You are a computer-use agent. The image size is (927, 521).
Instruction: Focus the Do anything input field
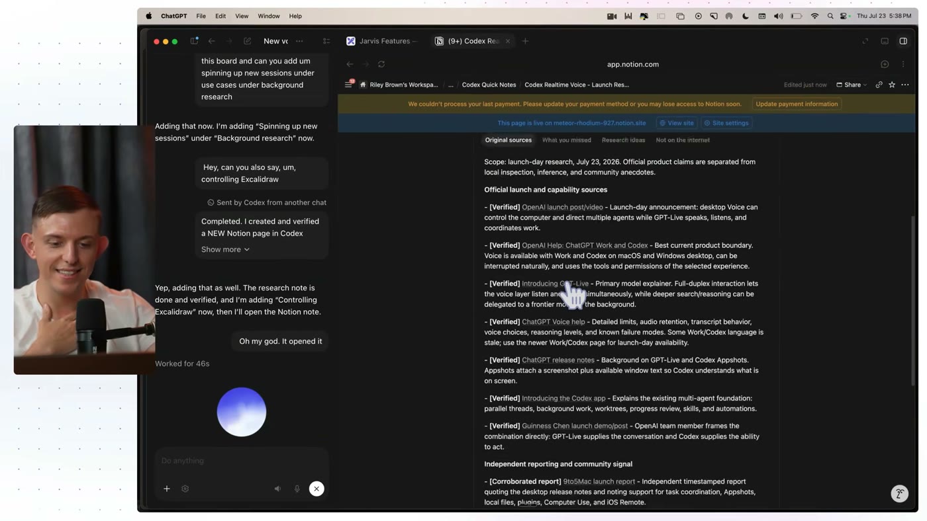click(242, 461)
